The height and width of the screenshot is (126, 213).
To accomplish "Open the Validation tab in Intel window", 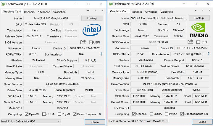I will (x=59, y=12).
